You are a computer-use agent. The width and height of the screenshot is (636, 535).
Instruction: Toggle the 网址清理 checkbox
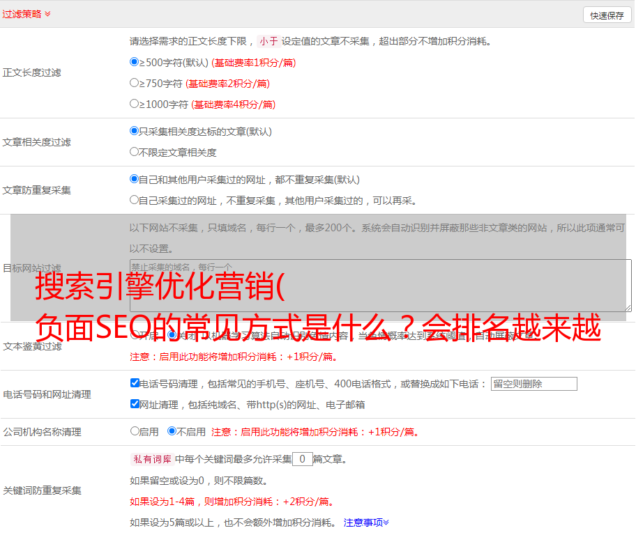[135, 404]
